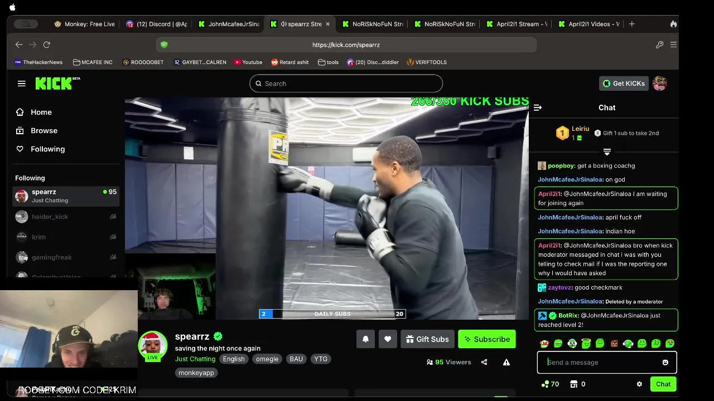Toggle stream notifications bell
Screen dimensions: 714x401
tap(365, 339)
